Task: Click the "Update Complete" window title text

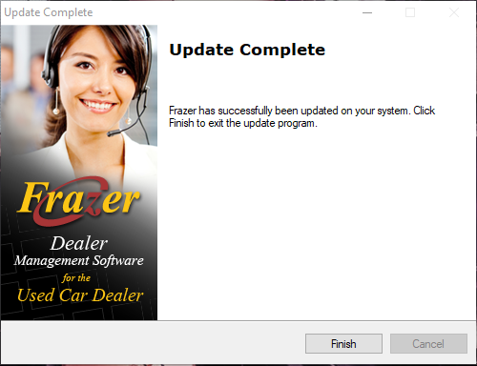Action: [49, 12]
